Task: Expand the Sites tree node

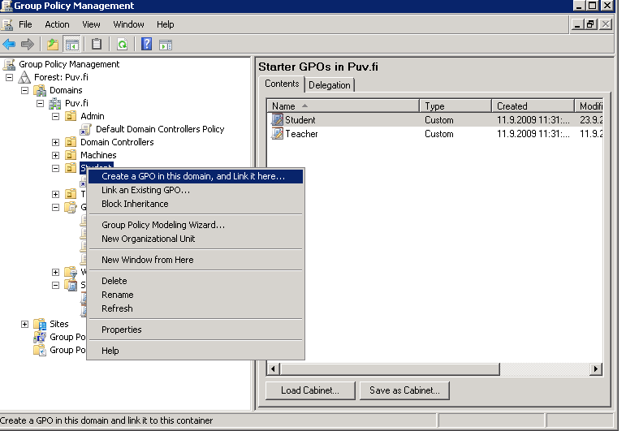Action: point(24,324)
